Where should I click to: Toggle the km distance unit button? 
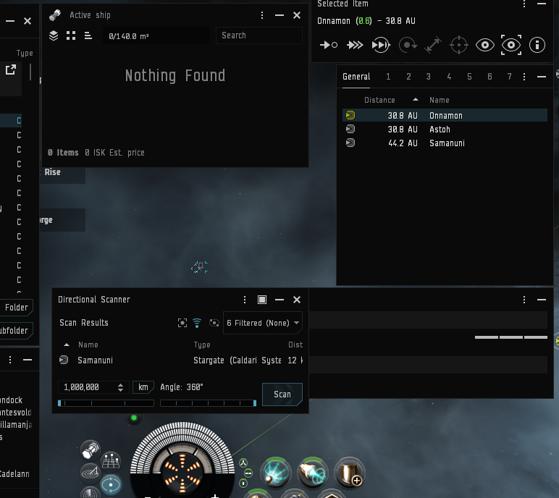(x=143, y=387)
